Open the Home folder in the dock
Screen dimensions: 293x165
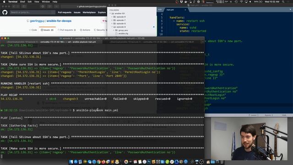tap(208, 162)
